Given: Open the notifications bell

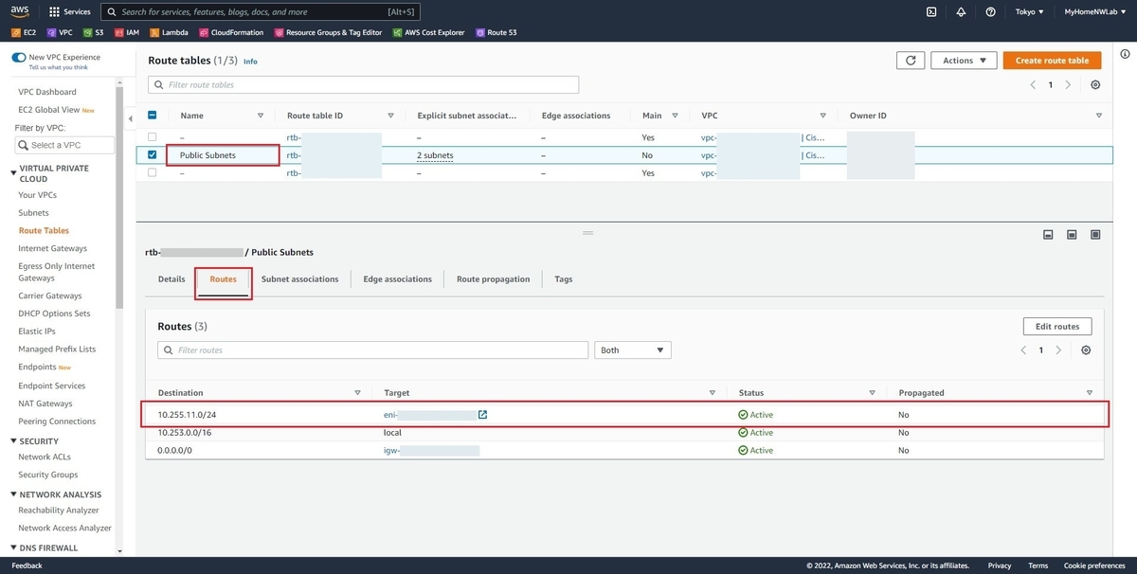Looking at the screenshot, I should (961, 12).
